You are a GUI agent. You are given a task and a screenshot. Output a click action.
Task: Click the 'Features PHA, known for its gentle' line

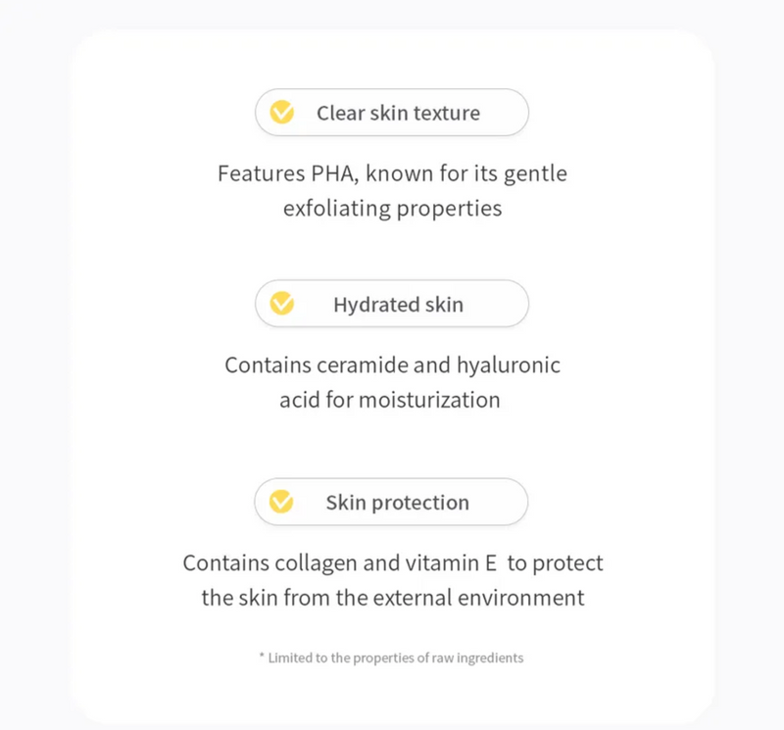click(393, 174)
